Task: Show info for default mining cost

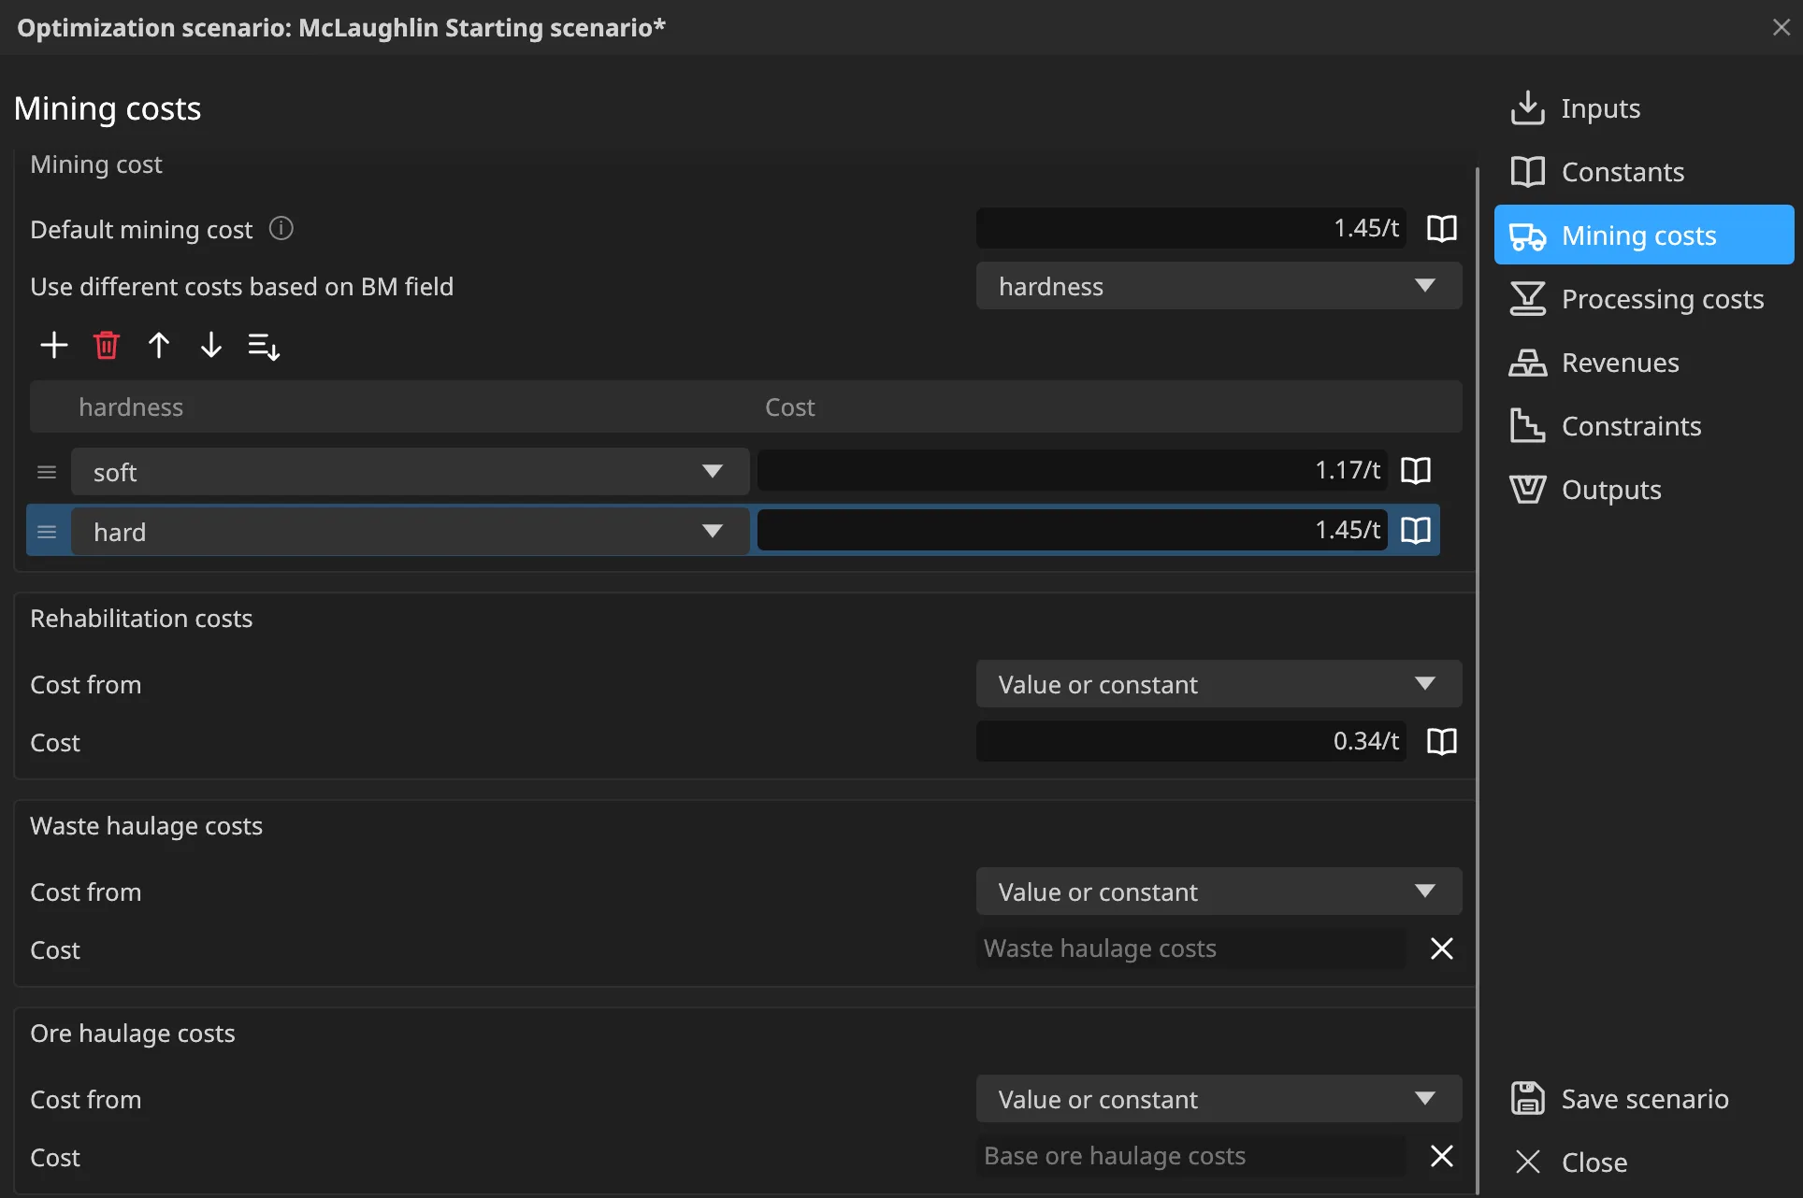Action: (x=281, y=228)
